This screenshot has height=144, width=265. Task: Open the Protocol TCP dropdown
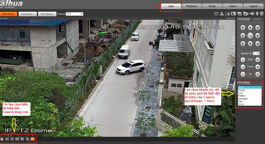(74, 14)
